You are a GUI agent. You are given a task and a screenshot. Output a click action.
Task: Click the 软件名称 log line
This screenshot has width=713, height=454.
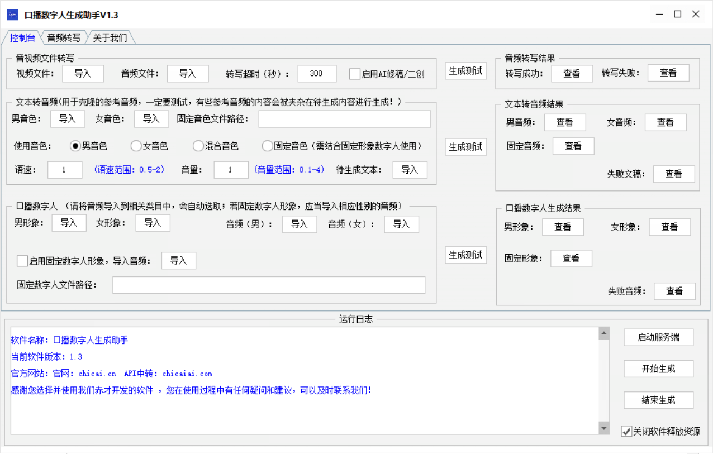tap(70, 340)
